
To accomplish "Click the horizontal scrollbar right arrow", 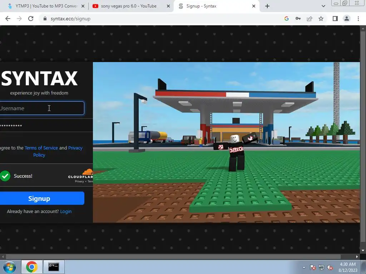I will pos(357,257).
